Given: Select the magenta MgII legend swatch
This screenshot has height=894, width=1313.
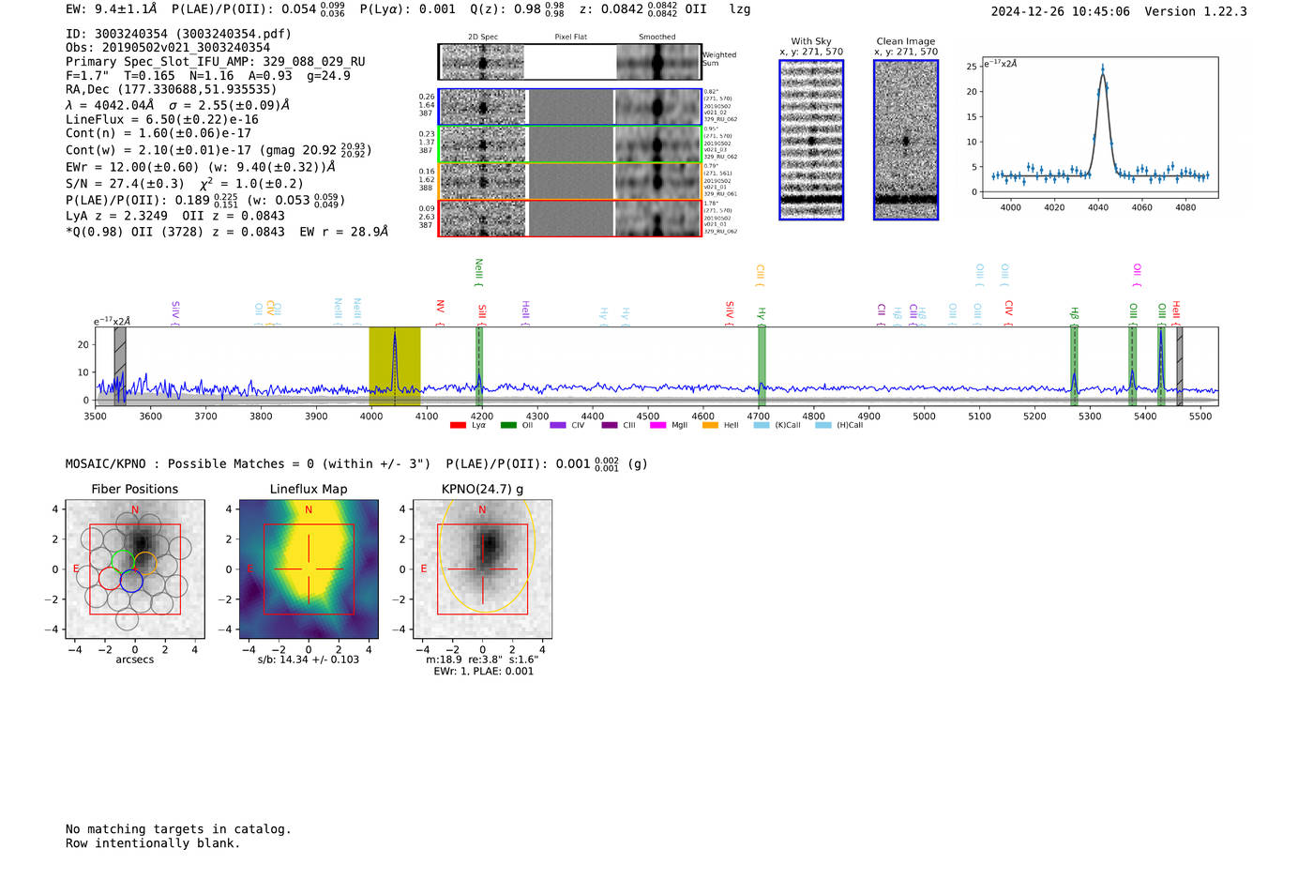Looking at the screenshot, I should tap(660, 425).
